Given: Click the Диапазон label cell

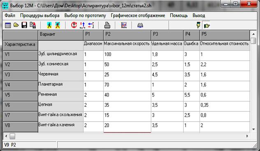Looking at the screenshot, I should [93, 45].
